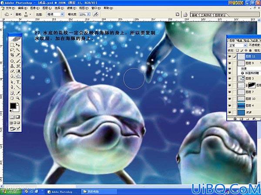The image size is (261, 195).
Task: Reset default foreground and background colors
Action: pyautogui.click(x=11, y=111)
